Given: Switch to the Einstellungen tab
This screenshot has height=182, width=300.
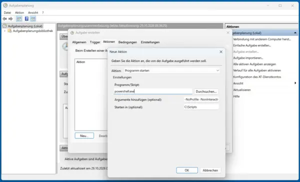Looking at the screenshot, I should [150, 42].
